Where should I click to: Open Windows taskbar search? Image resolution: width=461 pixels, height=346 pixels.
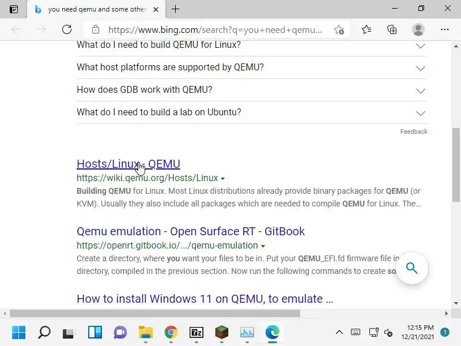(x=44, y=333)
